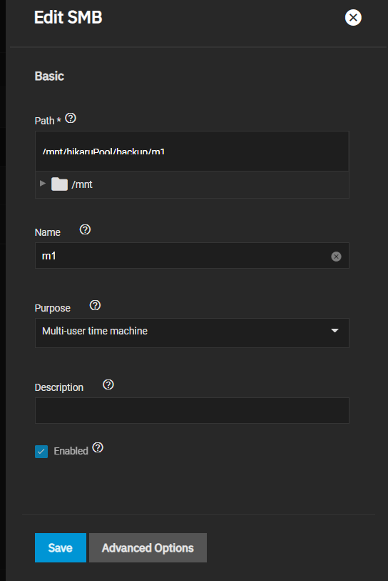Screen dimensions: 388x581
Task: Click the empty Description input field
Action: tap(192, 410)
